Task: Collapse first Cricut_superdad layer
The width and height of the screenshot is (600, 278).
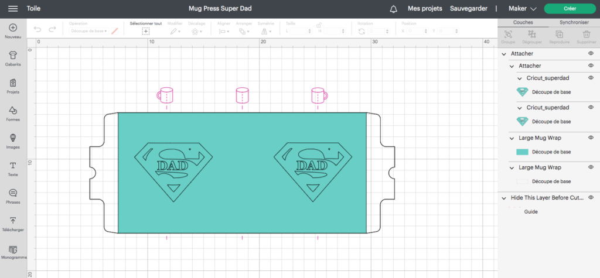Action: [x=520, y=78]
